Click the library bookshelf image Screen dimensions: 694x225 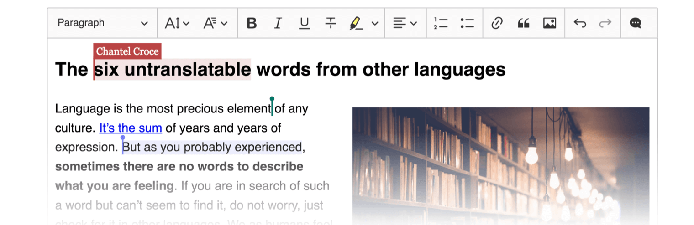point(501,166)
